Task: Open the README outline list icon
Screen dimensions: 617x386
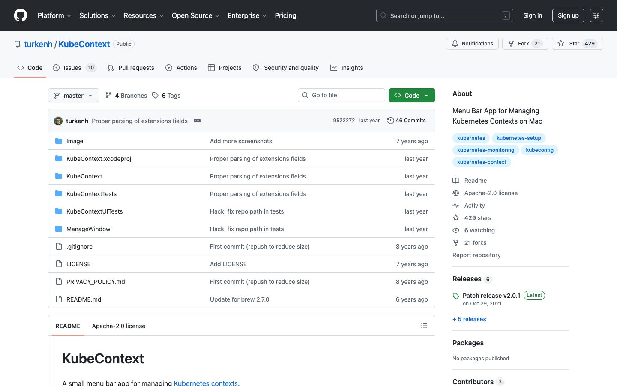Action: pyautogui.click(x=424, y=326)
